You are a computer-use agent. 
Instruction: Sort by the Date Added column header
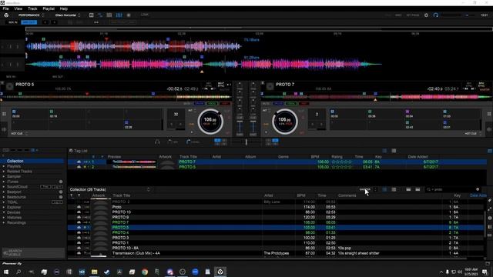pyautogui.click(x=478, y=195)
